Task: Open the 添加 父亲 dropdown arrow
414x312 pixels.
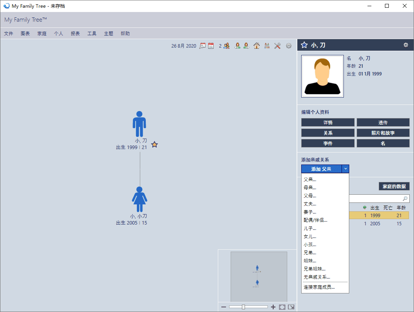Action: click(345, 169)
